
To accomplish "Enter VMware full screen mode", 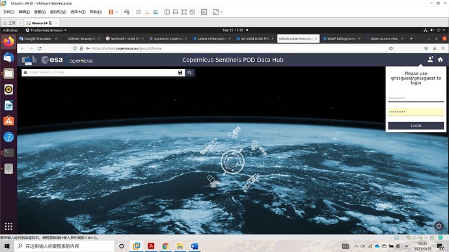I will tap(184, 12).
